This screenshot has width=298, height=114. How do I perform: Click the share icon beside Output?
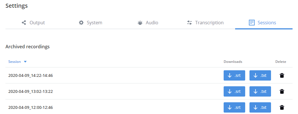(24, 23)
